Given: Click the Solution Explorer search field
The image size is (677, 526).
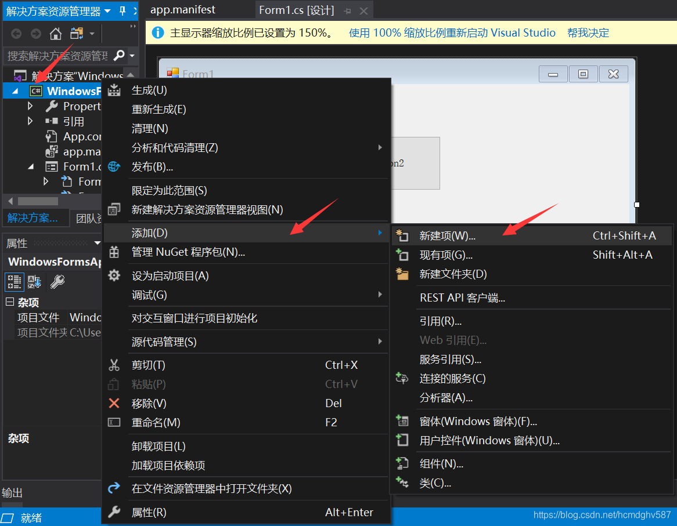Looking at the screenshot, I should 57,56.
